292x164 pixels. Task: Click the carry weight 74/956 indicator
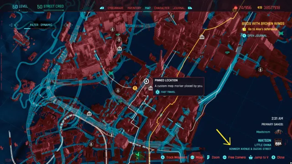[243, 8]
